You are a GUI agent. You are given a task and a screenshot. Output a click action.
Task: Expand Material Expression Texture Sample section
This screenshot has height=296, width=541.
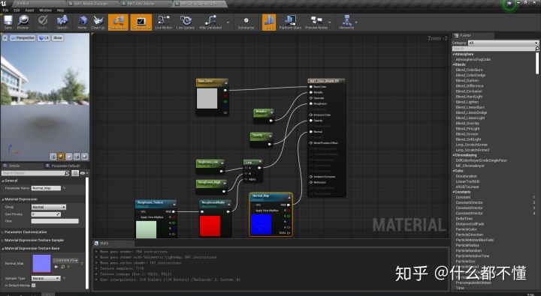pos(3,241)
